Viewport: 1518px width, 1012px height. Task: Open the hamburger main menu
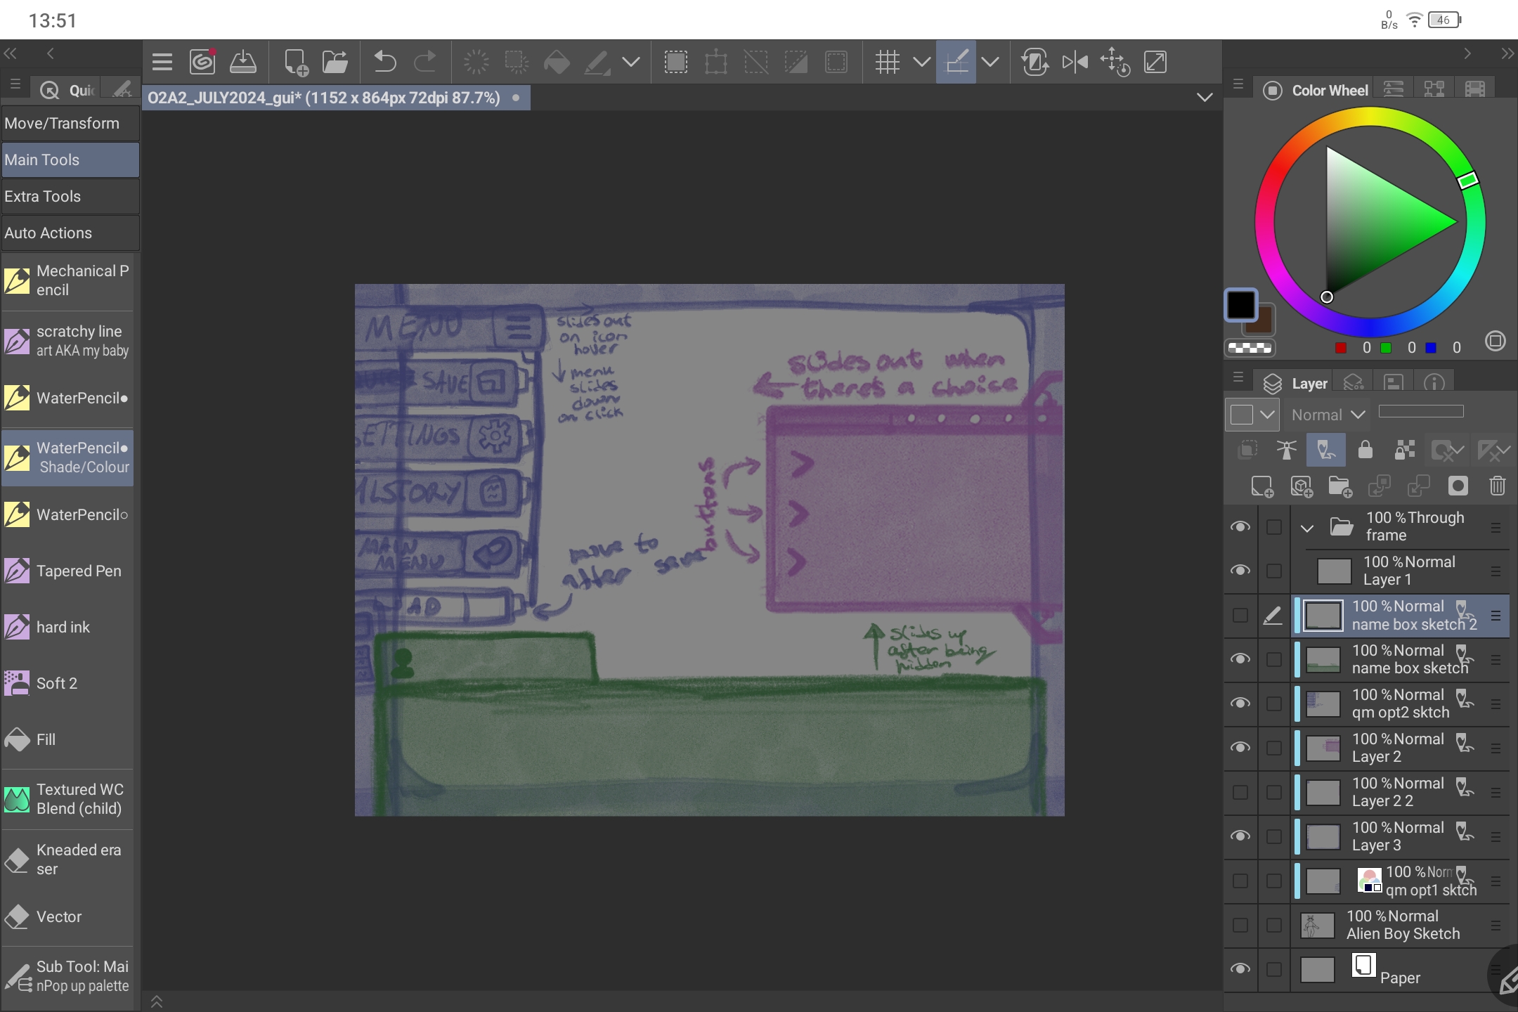[162, 63]
